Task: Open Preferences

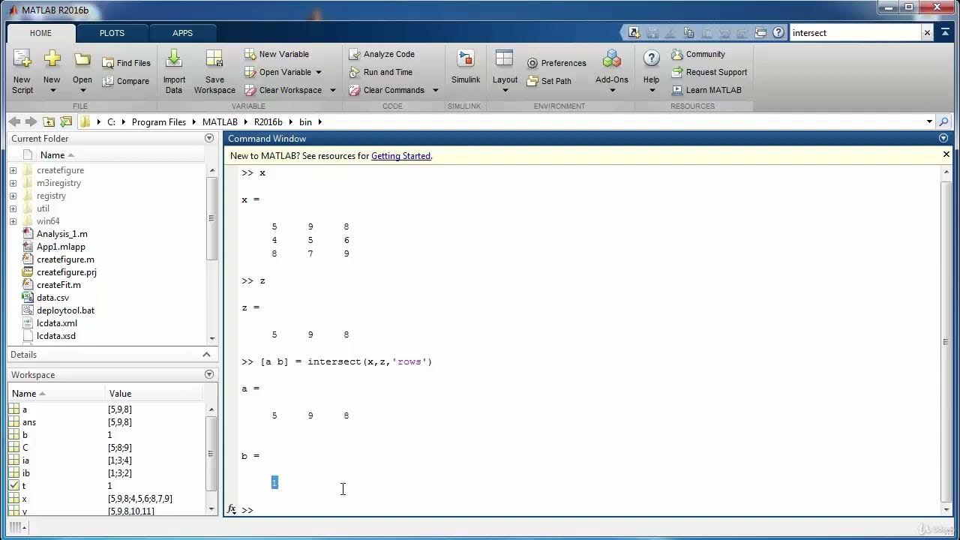Action: click(556, 63)
